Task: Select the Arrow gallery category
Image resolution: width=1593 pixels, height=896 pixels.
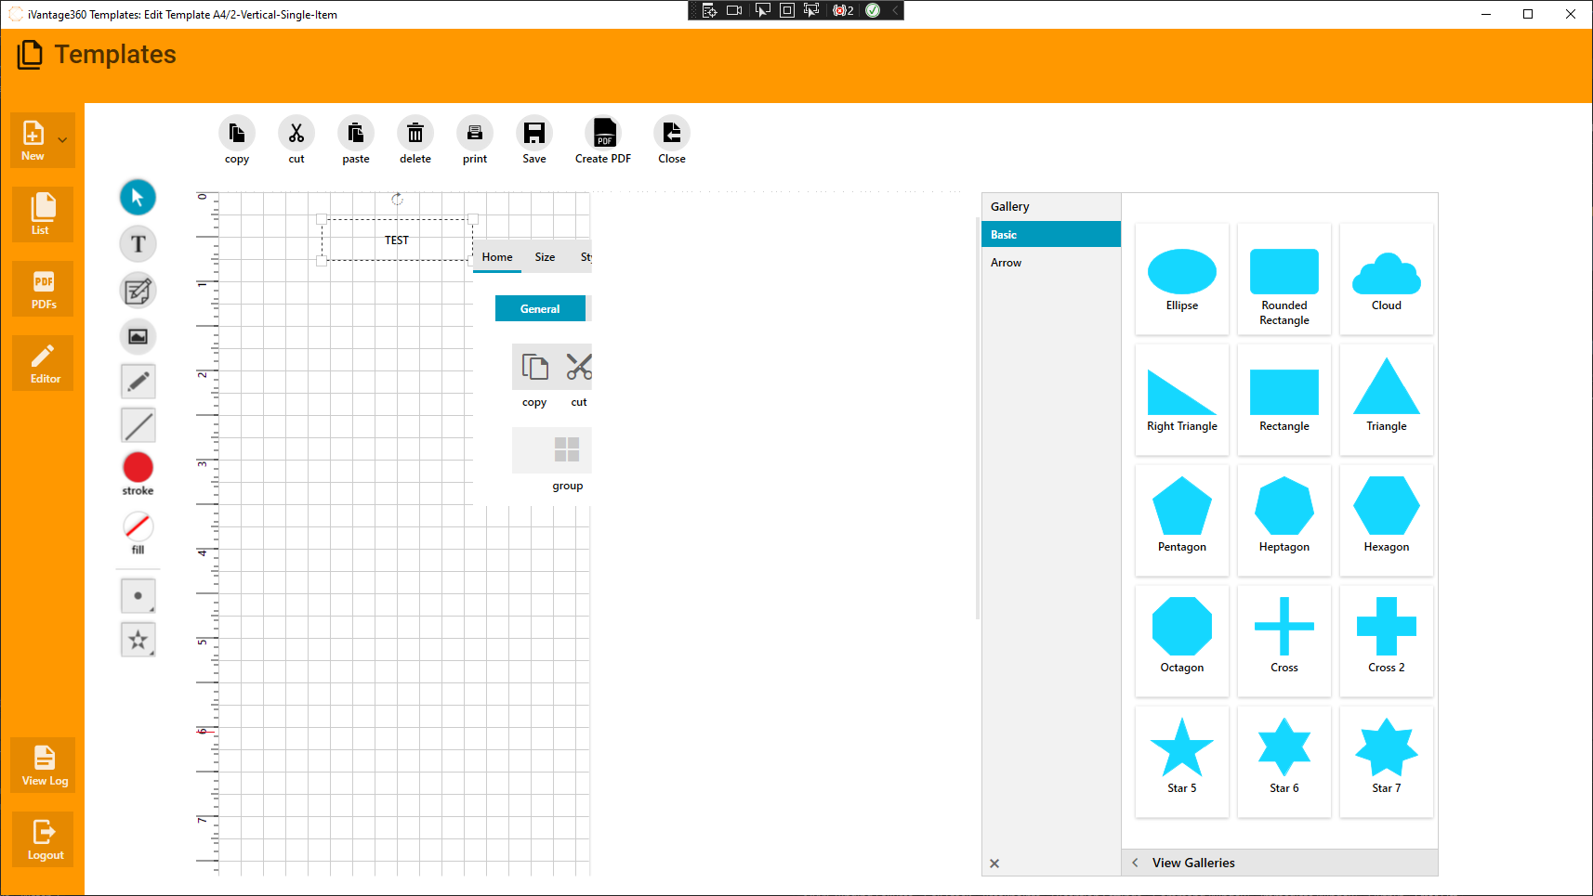Action: [x=1051, y=263]
